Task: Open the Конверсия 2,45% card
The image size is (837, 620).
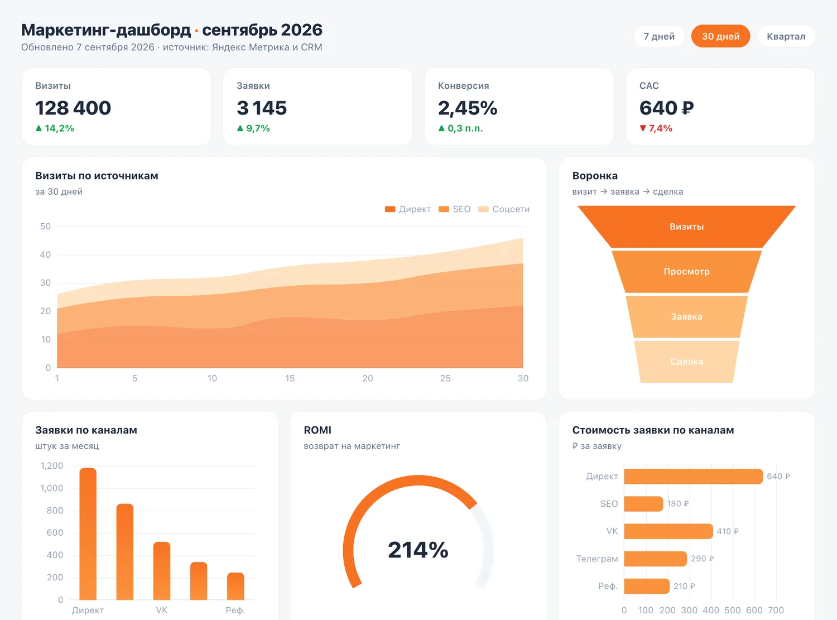Action: coord(519,107)
